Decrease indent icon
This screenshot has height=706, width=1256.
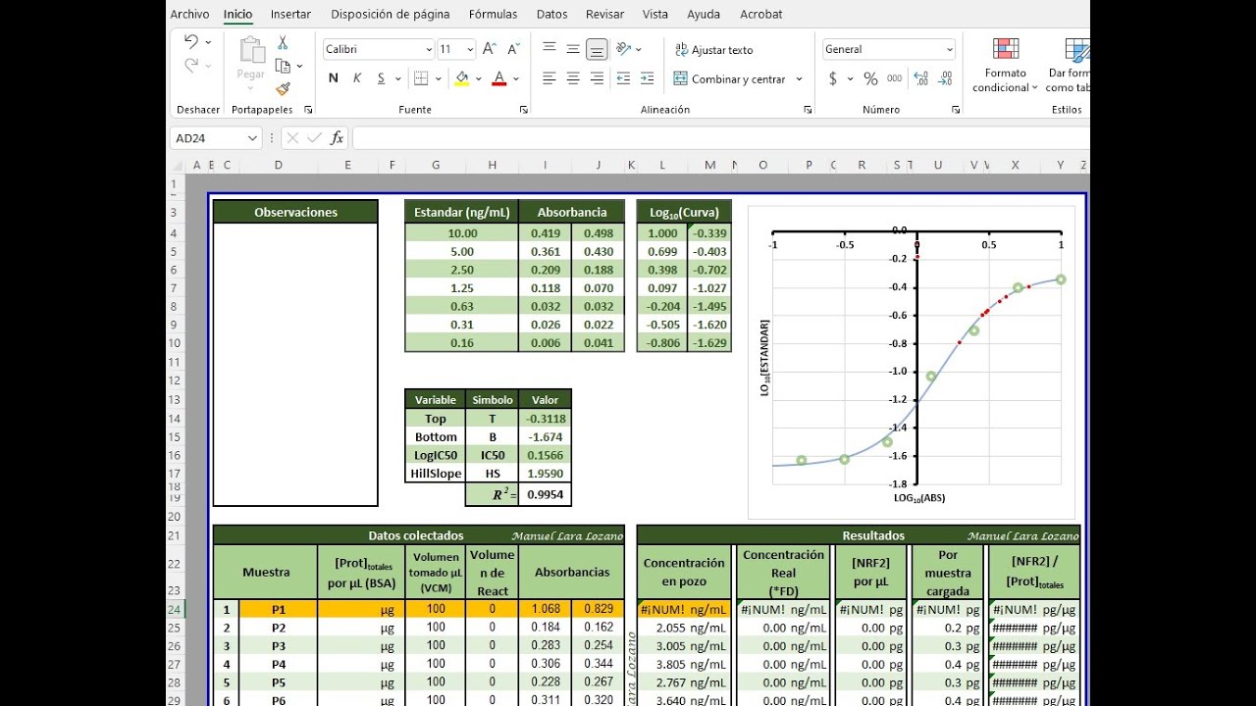click(623, 78)
